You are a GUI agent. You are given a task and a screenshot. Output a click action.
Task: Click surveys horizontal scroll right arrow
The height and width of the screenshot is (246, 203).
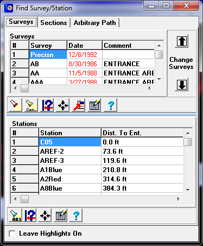point(150,88)
